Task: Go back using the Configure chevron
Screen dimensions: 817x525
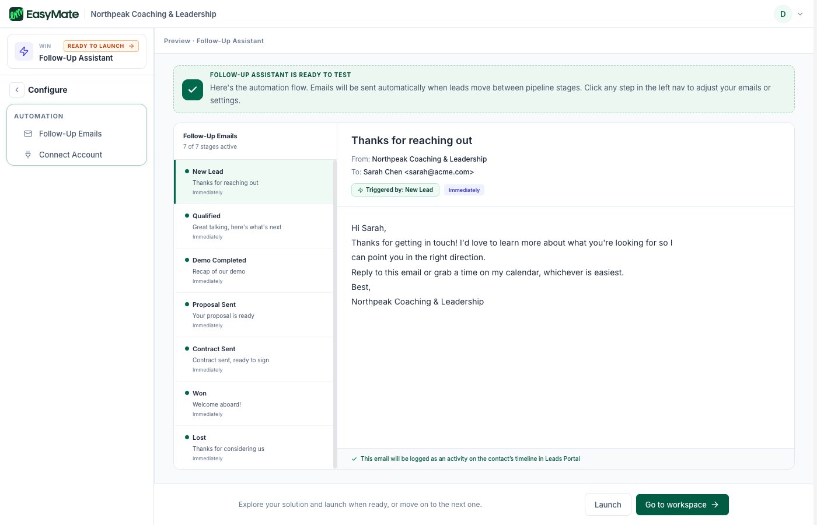Action: [17, 90]
